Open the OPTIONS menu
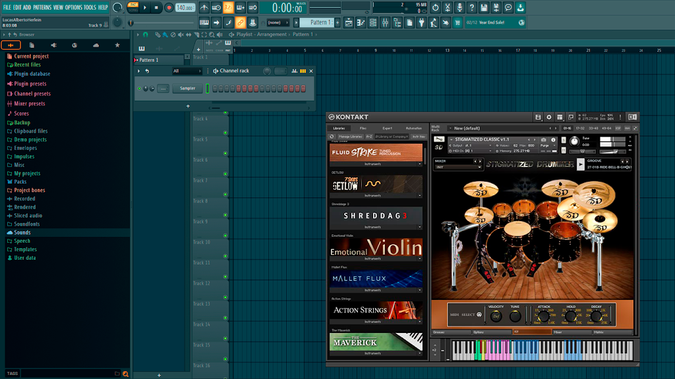The image size is (675, 379). (74, 7)
